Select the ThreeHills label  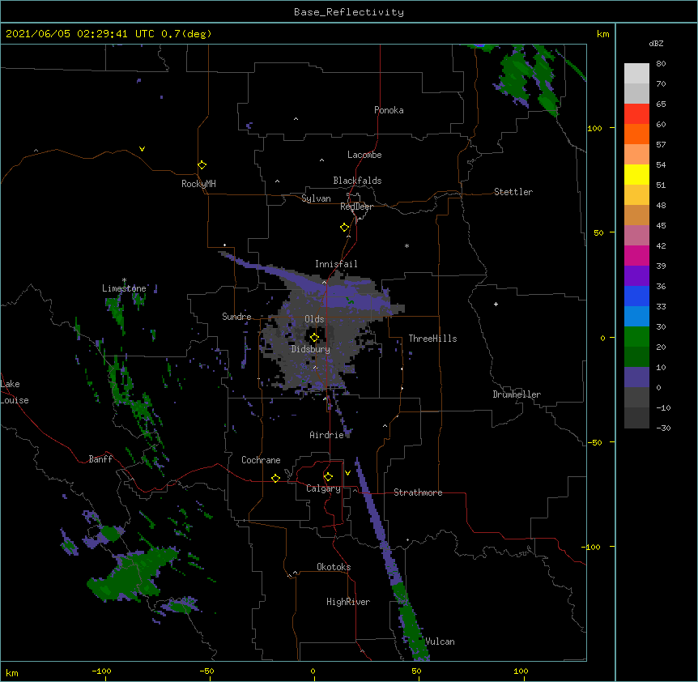coord(432,339)
